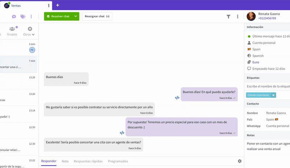
Task: Click the purple tags icon
Action: coord(23,17)
